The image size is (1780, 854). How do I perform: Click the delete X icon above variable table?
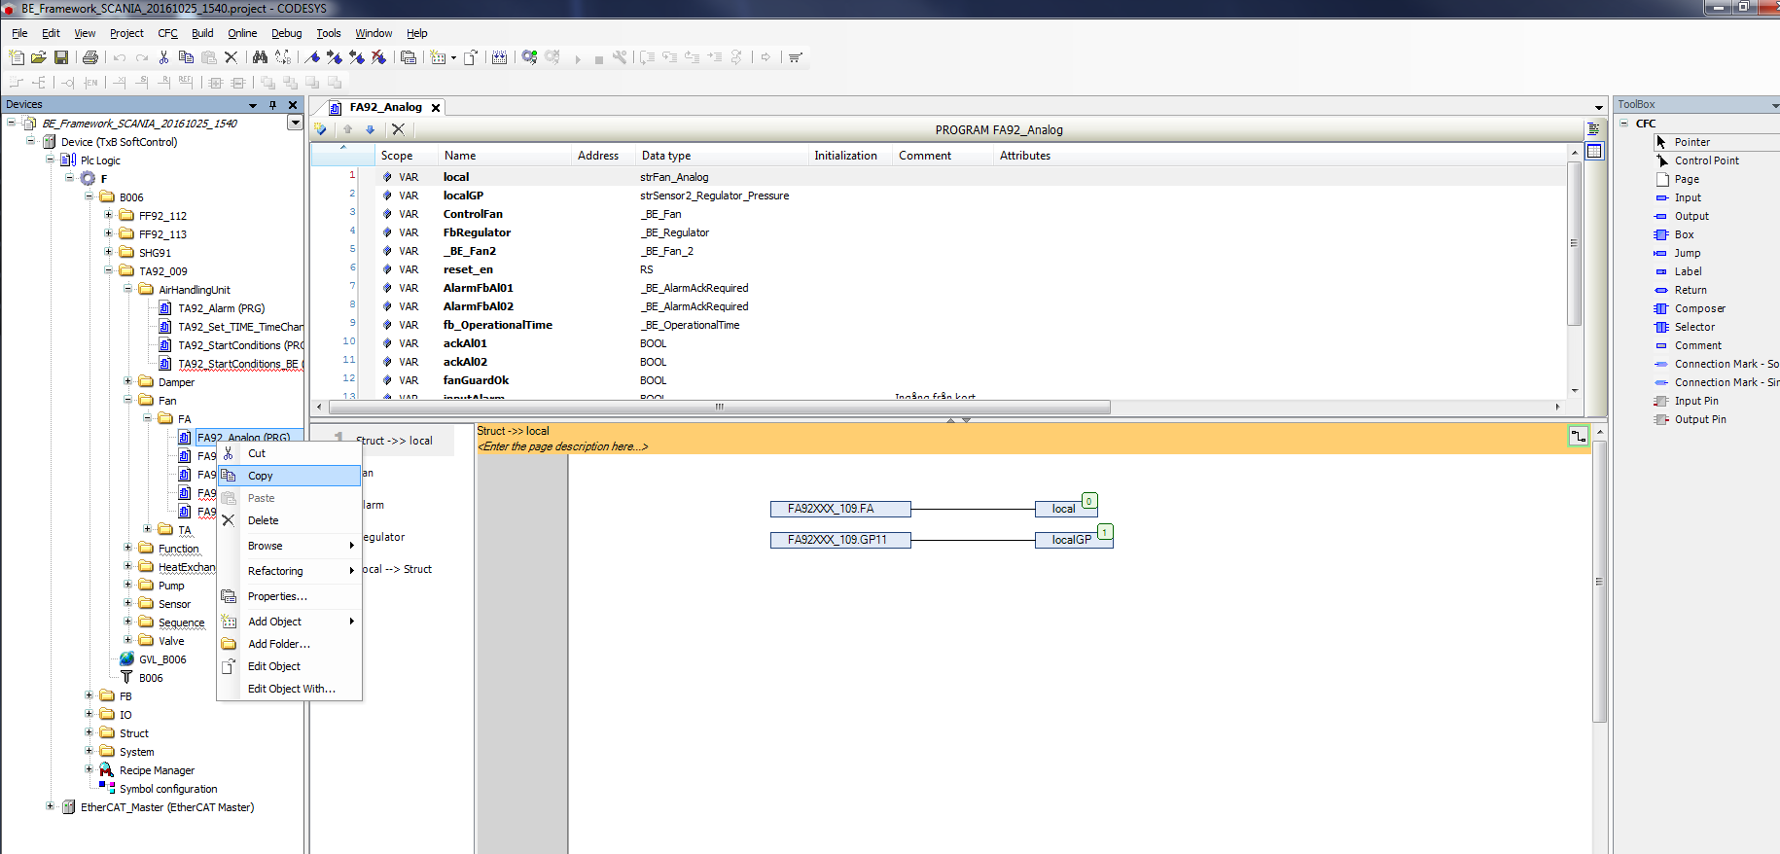pyautogui.click(x=398, y=129)
